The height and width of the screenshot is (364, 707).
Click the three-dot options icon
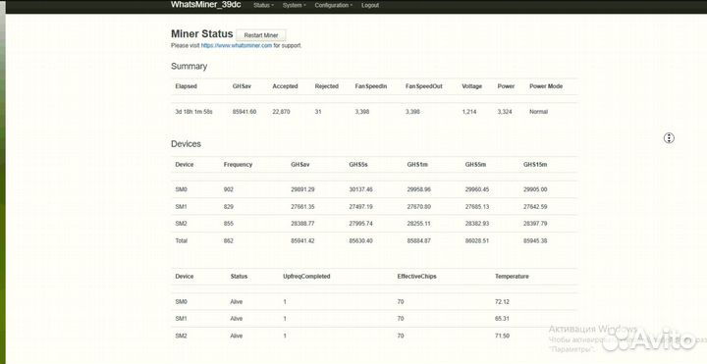pyautogui.click(x=669, y=138)
